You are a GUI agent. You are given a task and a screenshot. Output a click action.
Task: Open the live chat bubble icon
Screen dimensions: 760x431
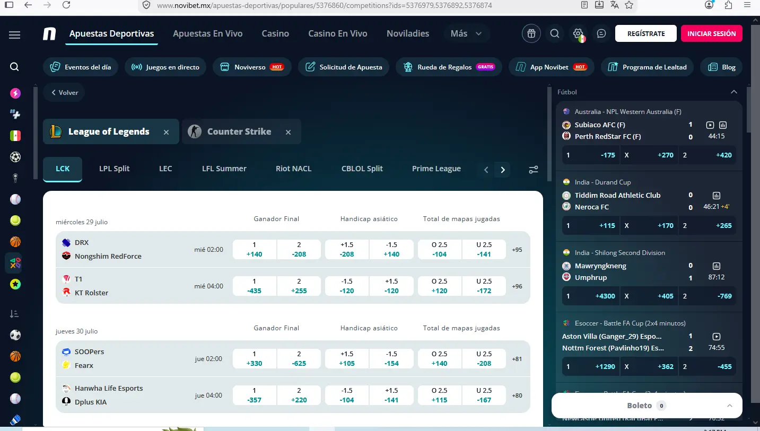[601, 33]
